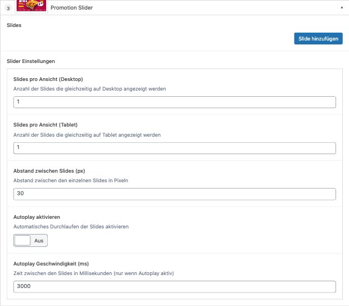Collapse the Promotion Slider layout arrow
The image size is (349, 306).
coord(342,8)
